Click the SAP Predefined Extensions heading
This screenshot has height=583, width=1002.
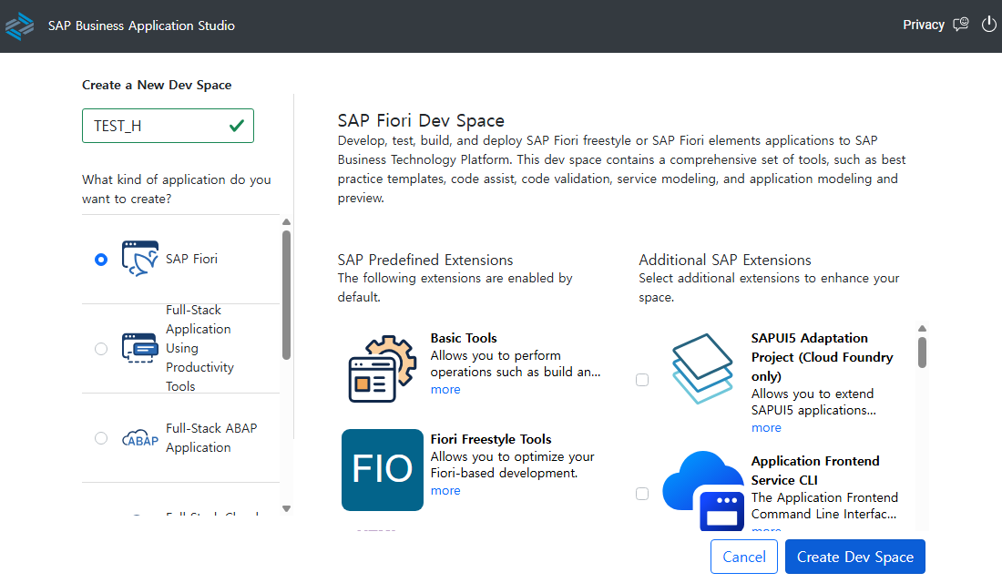(425, 260)
